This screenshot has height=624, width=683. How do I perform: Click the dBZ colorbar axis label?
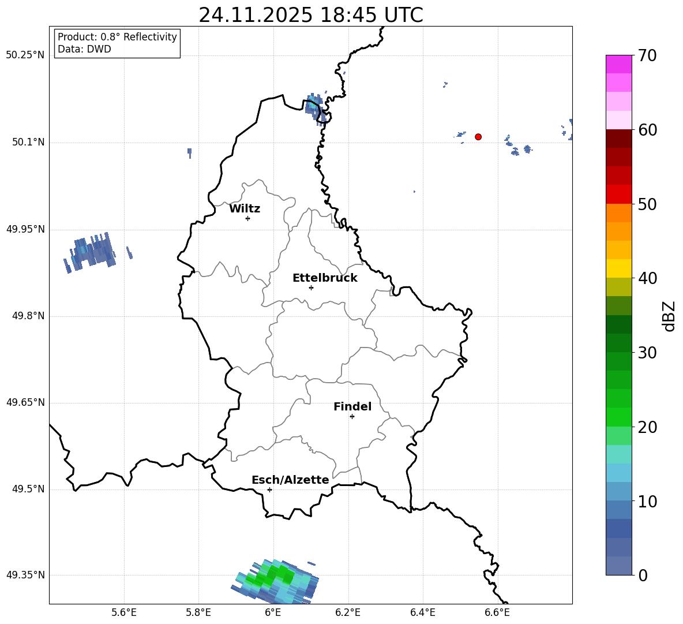(669, 316)
